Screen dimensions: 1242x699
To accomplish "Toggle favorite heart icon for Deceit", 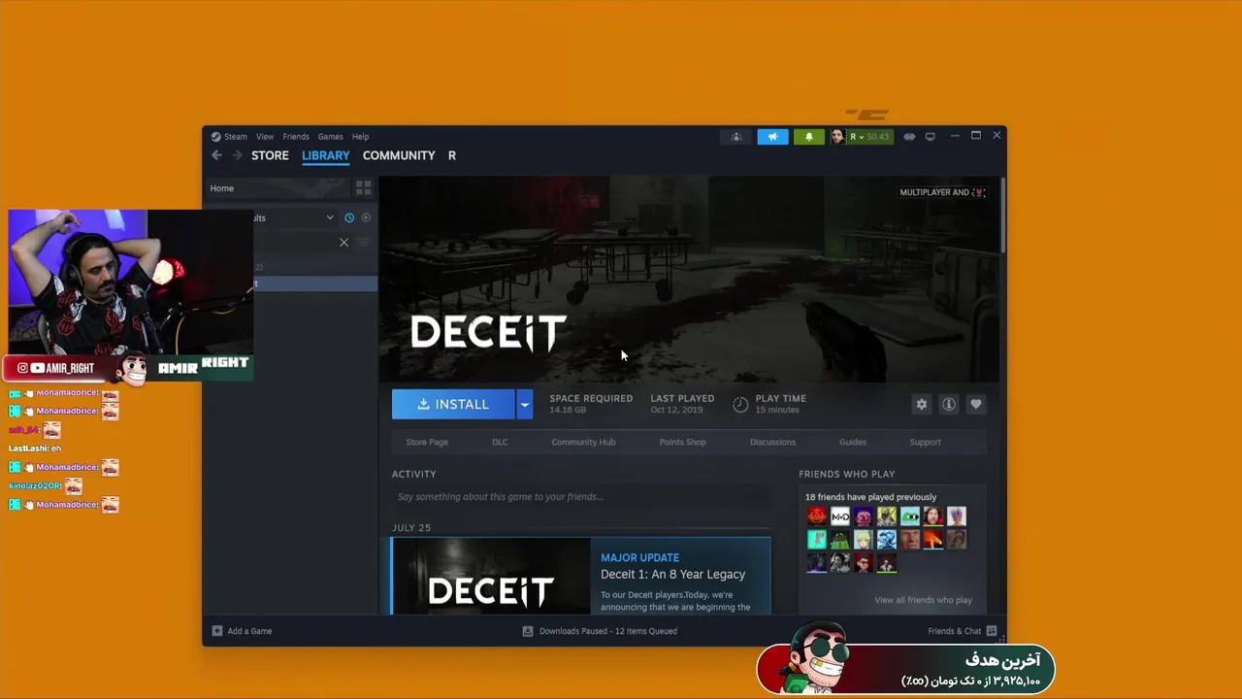I will click(976, 405).
